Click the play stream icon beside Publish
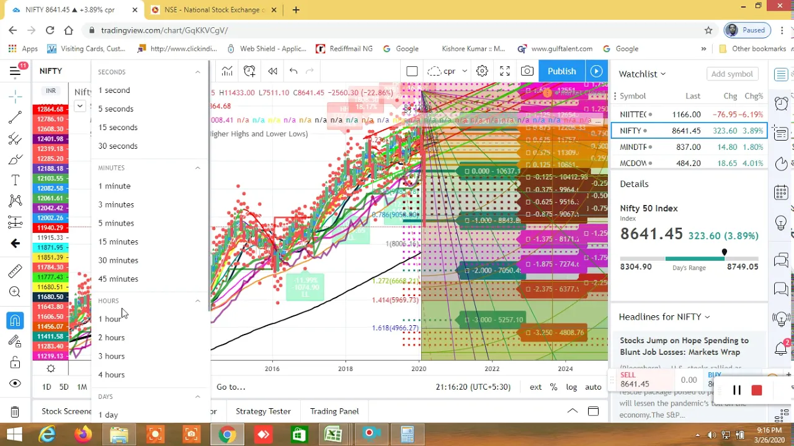 (x=596, y=71)
